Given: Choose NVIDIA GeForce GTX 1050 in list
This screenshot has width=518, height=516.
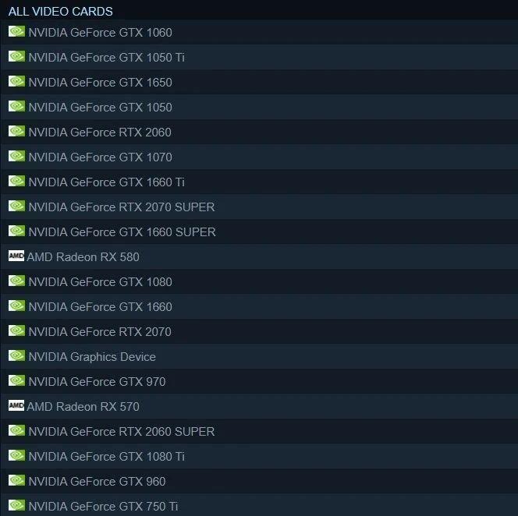Looking at the screenshot, I should 259,107.
